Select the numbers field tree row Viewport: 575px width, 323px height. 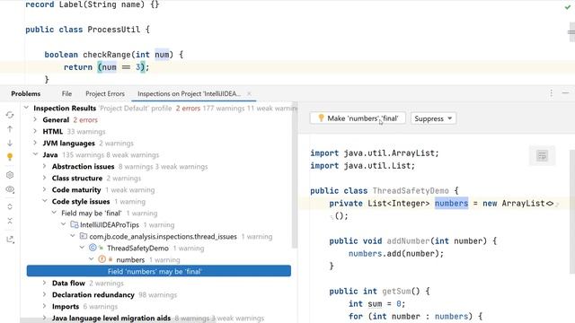pyautogui.click(x=130, y=259)
